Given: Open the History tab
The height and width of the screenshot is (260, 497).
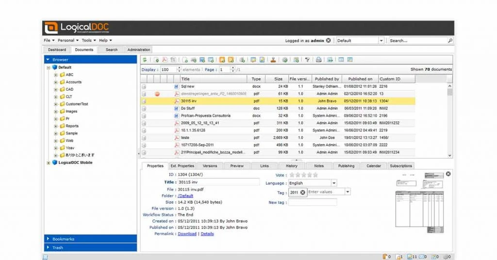Looking at the screenshot, I should [x=292, y=166].
